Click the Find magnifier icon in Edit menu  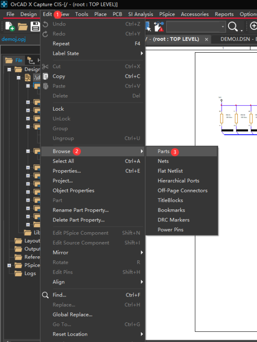coord(45,295)
